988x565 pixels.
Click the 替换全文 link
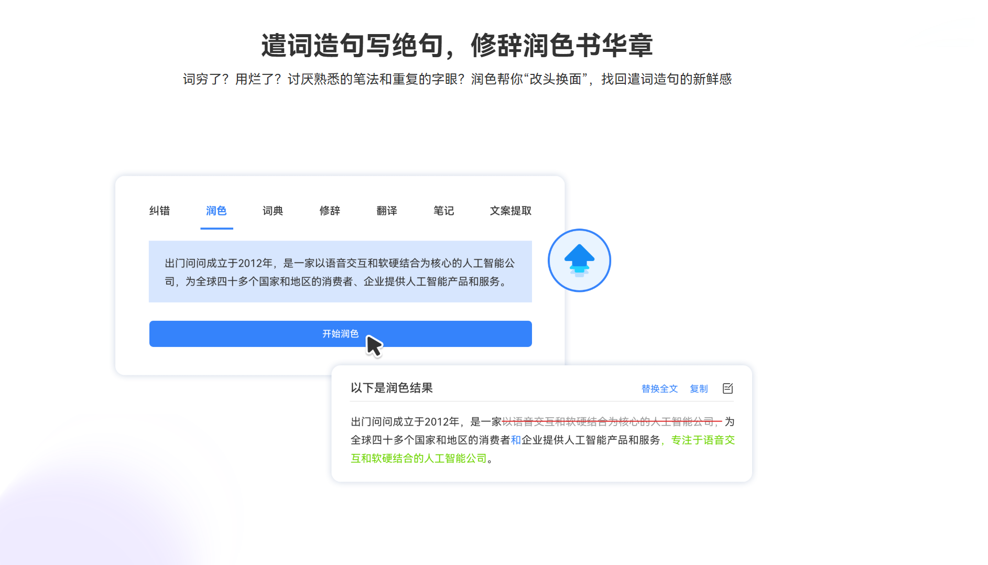tap(659, 389)
